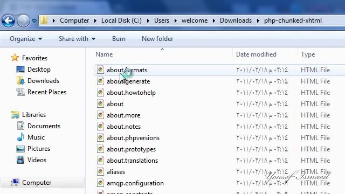Image resolution: width=345 pixels, height=194 pixels.
Task: Click the amqp.configuration file icon
Action: (100, 183)
